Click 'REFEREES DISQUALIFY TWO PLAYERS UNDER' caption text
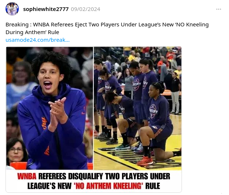Image resolution: width=229 pixels, height=195 pixels. pyautogui.click(x=104, y=176)
